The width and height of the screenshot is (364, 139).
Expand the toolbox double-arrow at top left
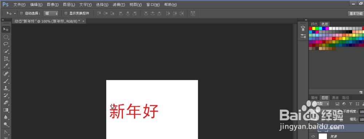(3, 20)
